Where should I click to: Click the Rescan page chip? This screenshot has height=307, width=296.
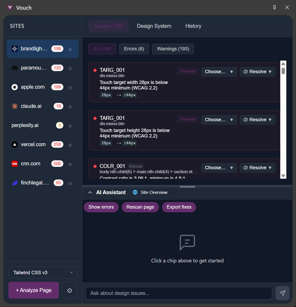coord(140,207)
